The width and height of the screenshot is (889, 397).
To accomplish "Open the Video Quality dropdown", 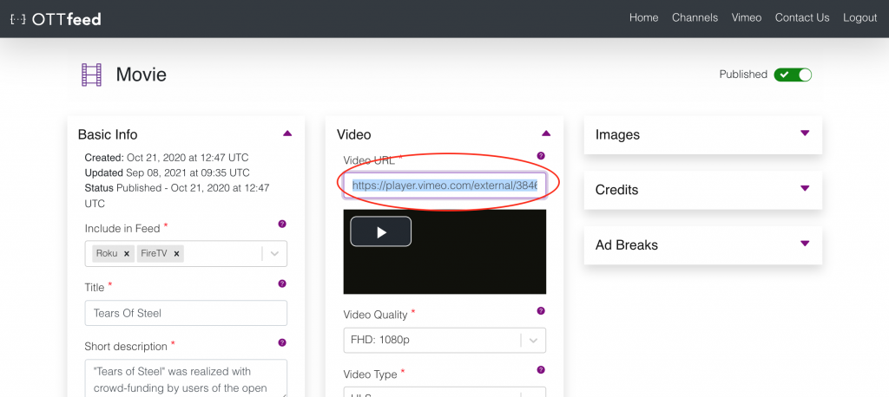I will pos(533,341).
